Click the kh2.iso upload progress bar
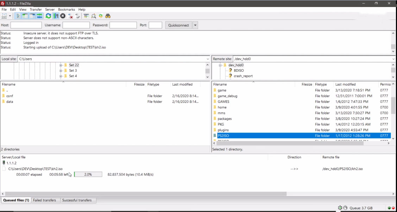 88,174
